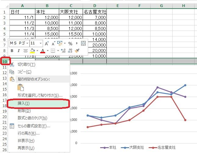The image size is (197, 153).
Task: Click the center align icon
Action: point(26,51)
